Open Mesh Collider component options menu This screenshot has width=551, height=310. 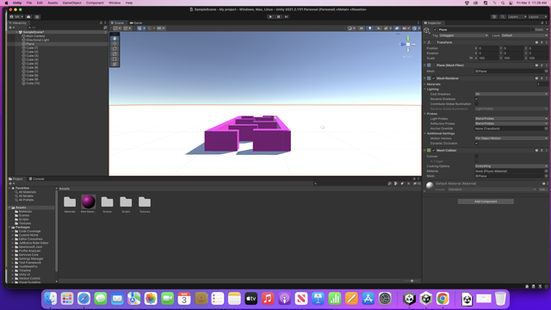point(547,151)
